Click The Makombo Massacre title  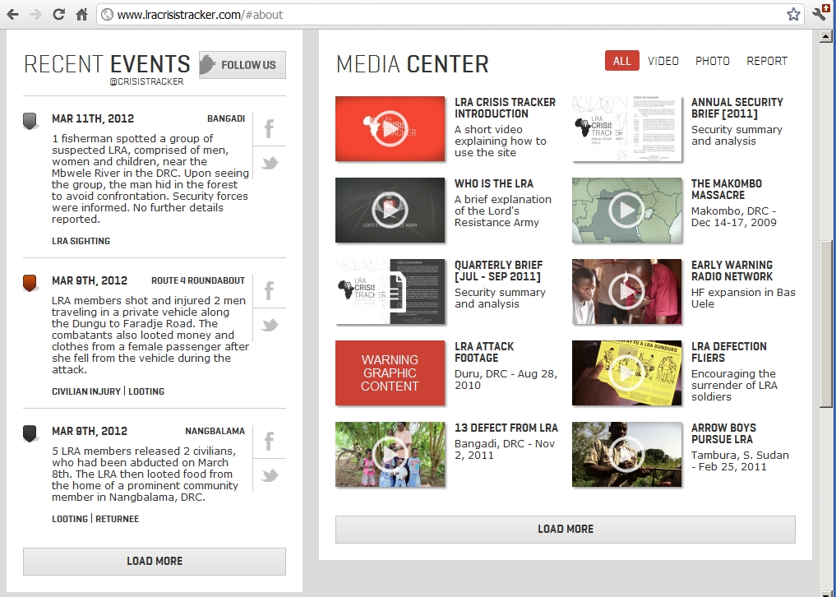726,189
